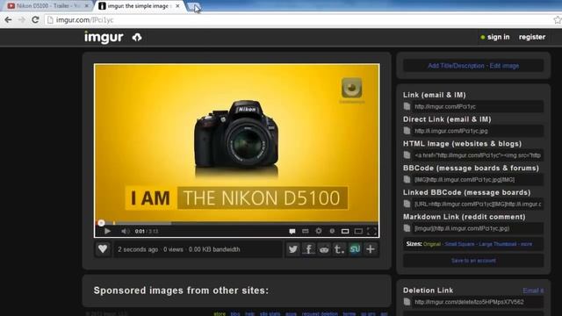Viewport: 562px width, 316px height.
Task: Click the video progress bar in the image
Action: [x=236, y=223]
